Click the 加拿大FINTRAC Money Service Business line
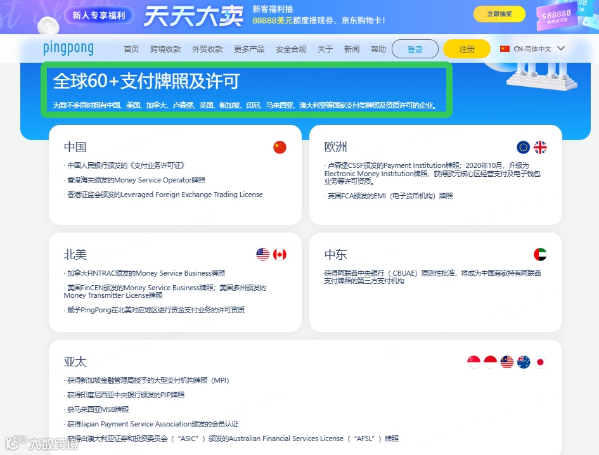 [145, 273]
